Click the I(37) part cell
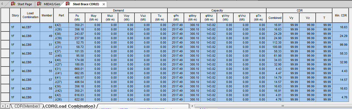 pos(61,51)
